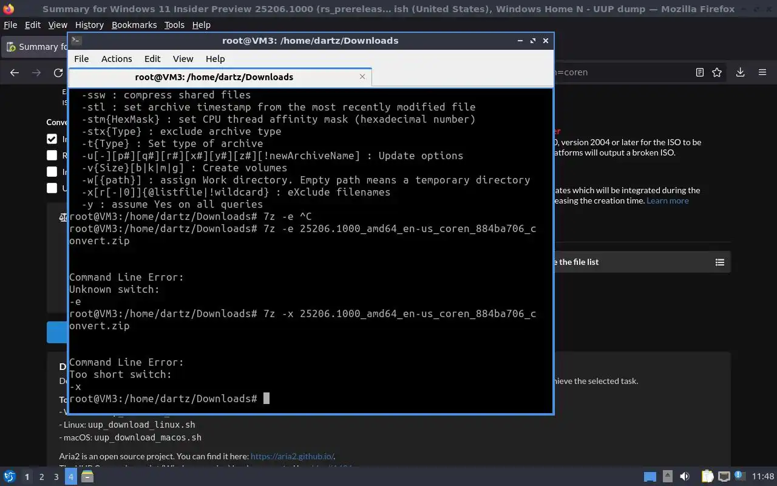
Task: Go back in Firefox
Action: tap(15, 72)
